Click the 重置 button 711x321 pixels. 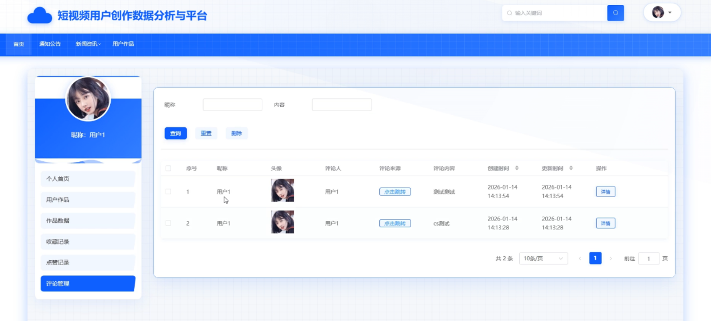[206, 133]
